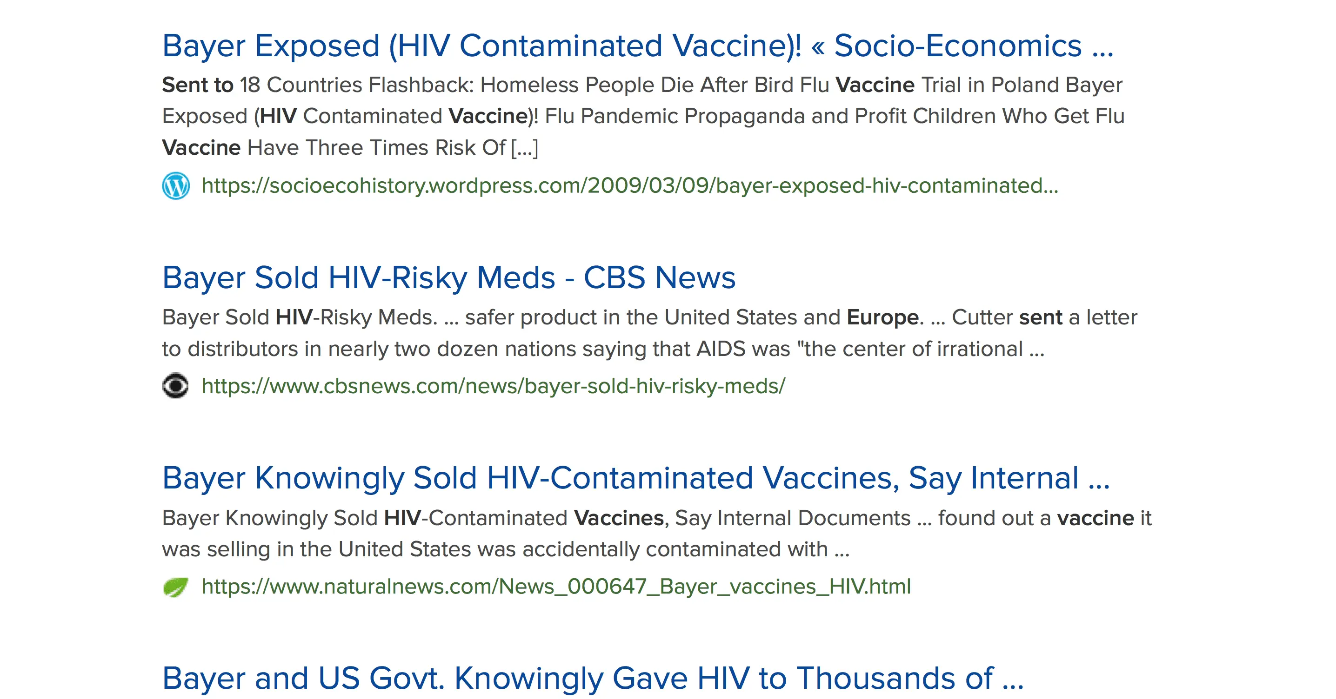Screen dimensions: 1336x699
Task: Open 'Bayer Knowingly Sold HIV-Contaminated Vaccines' result title
Action: click(529, 477)
